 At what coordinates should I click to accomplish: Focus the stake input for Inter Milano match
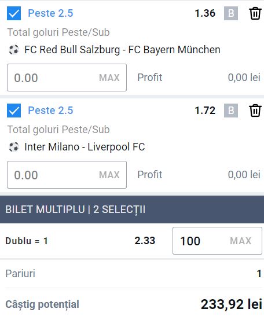click(67, 175)
